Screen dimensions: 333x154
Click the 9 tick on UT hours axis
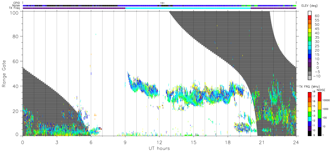(x=125, y=142)
